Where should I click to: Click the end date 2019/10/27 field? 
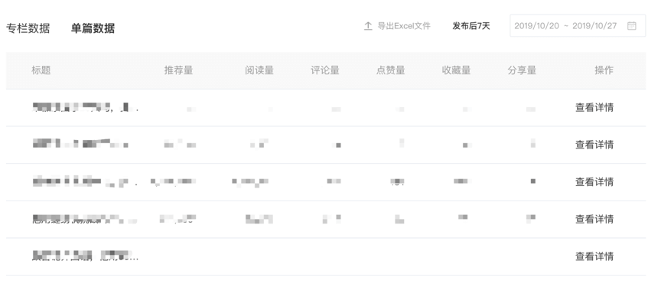point(594,26)
